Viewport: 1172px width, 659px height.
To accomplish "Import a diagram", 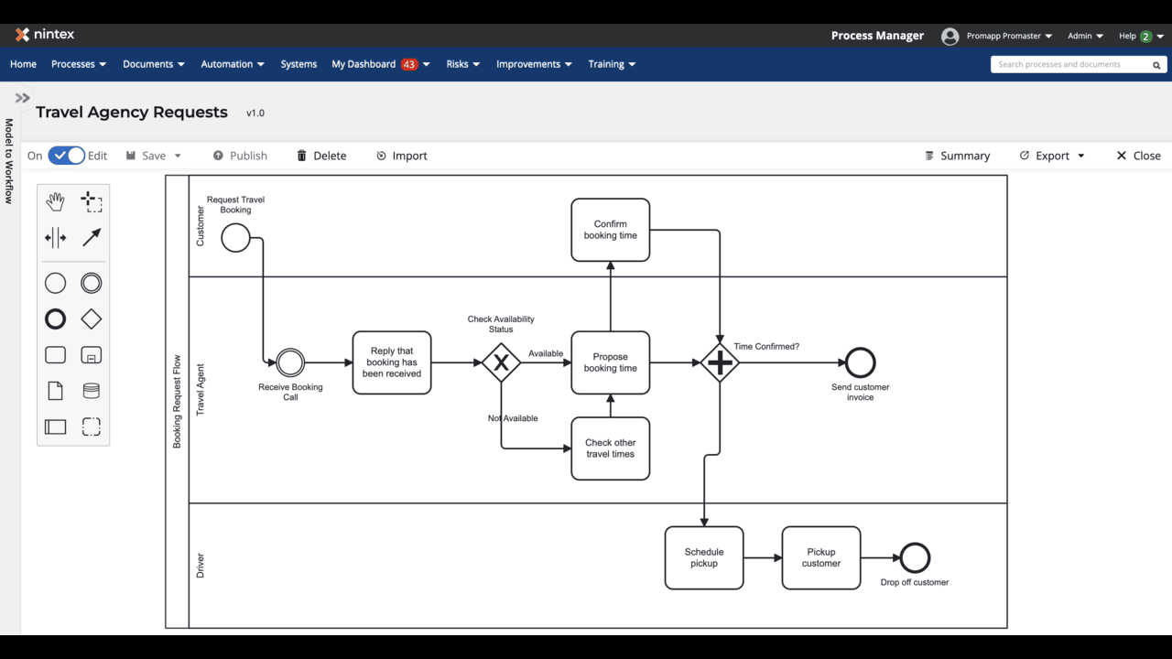I will [401, 156].
